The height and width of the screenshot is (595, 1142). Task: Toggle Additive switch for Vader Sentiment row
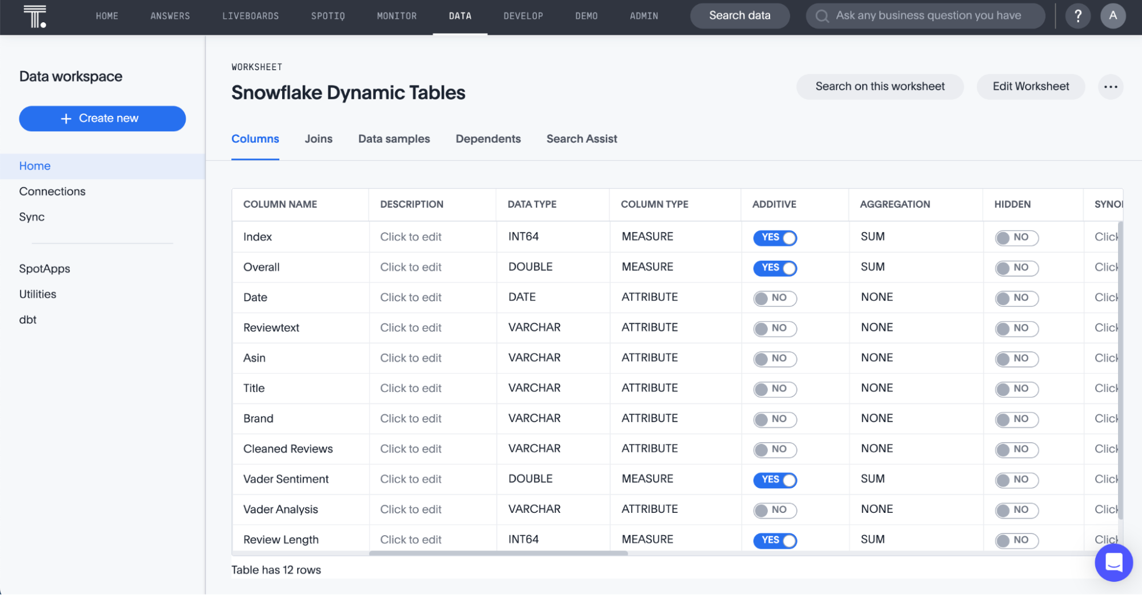click(775, 480)
